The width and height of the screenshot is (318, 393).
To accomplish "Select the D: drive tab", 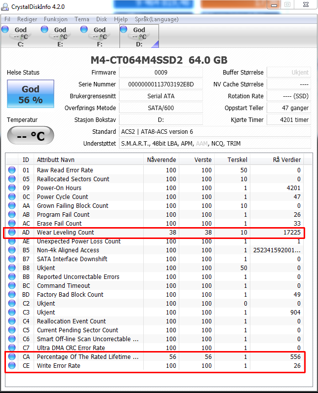I will [139, 36].
